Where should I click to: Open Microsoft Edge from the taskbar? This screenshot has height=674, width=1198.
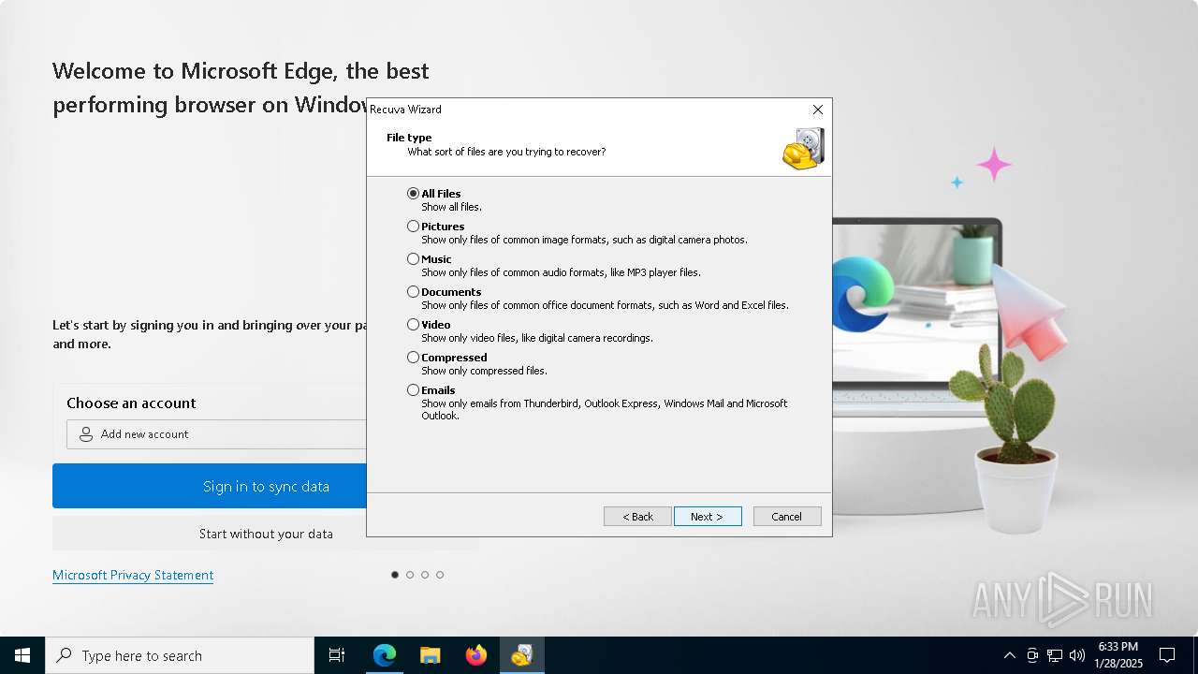coord(384,655)
